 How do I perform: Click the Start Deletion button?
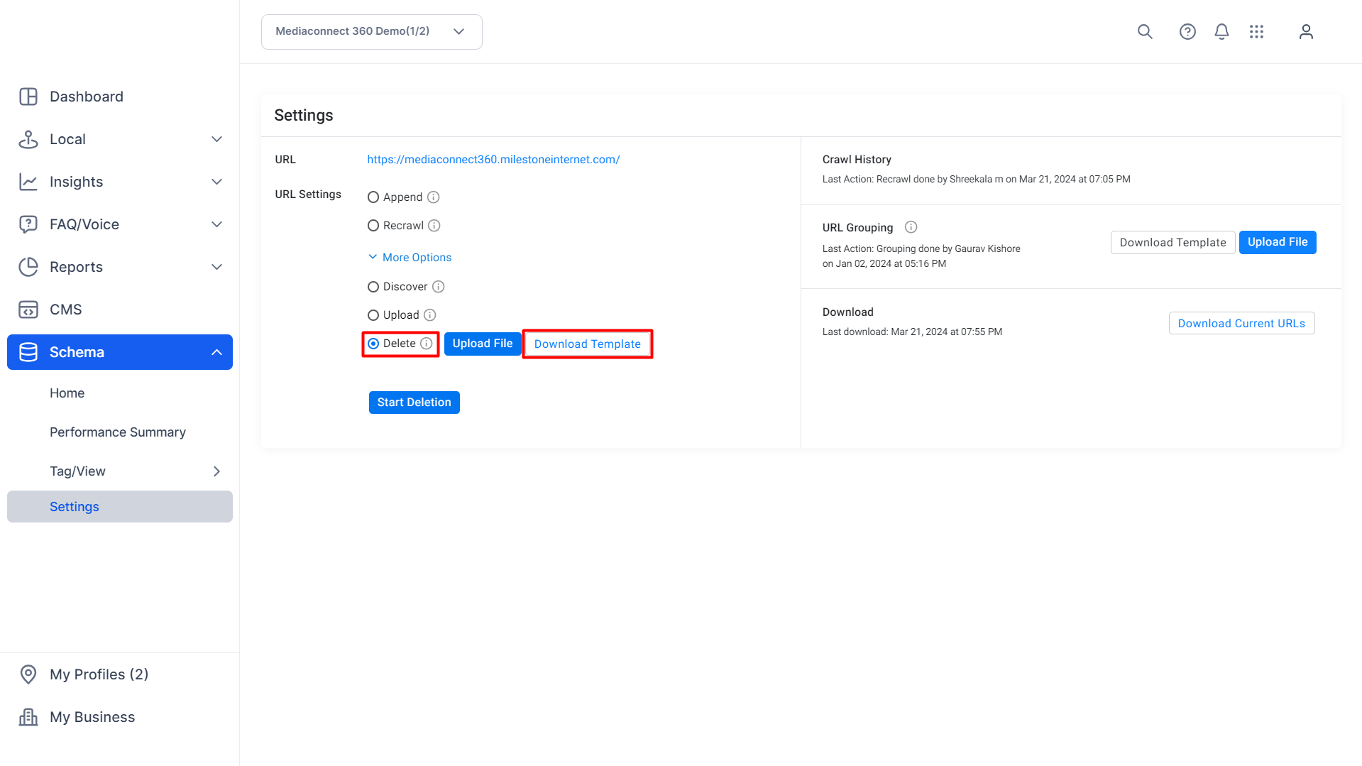(x=414, y=403)
